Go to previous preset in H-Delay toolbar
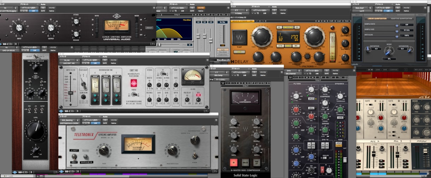The height and width of the screenshot is (178, 431). pyautogui.click(x=318, y=21)
